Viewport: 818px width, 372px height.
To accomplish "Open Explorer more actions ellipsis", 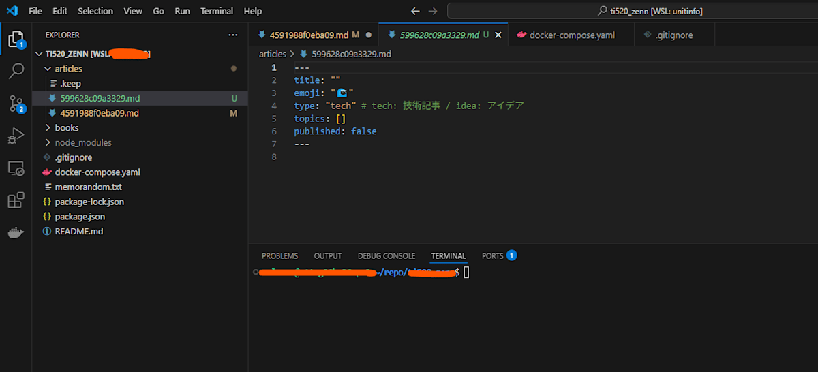I will (x=233, y=35).
